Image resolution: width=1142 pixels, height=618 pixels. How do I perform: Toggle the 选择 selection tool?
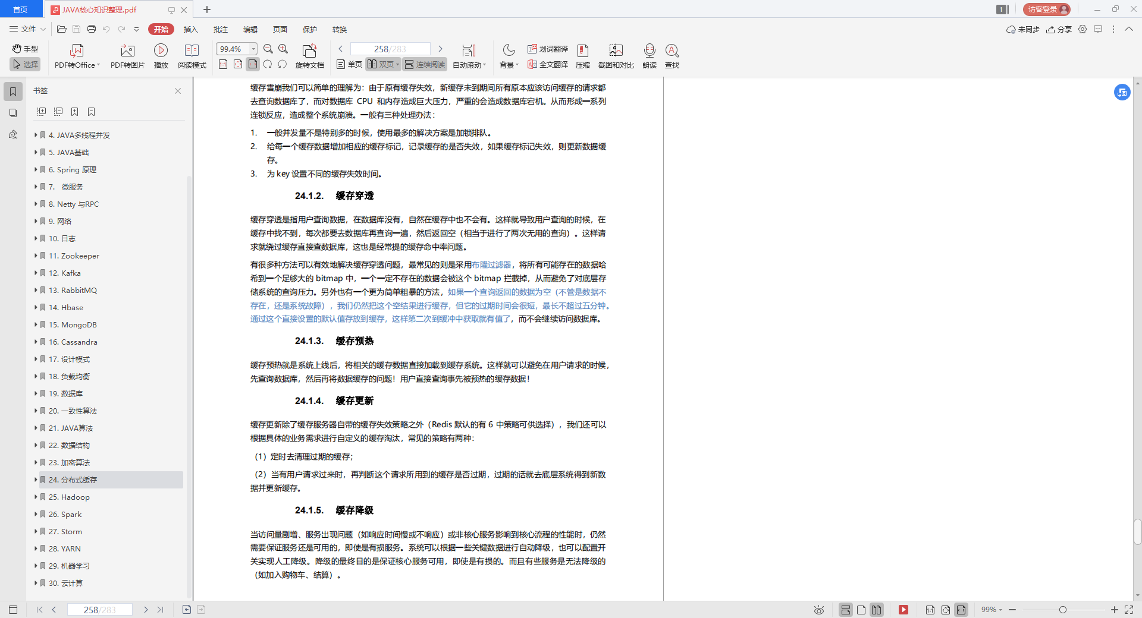pyautogui.click(x=25, y=65)
